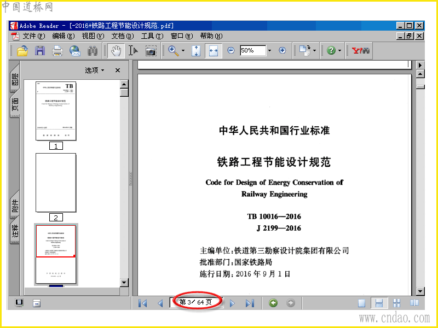This screenshot has width=438, height=328.
Task: Open the Help dropdown arrow
Action: pyautogui.click(x=339, y=50)
